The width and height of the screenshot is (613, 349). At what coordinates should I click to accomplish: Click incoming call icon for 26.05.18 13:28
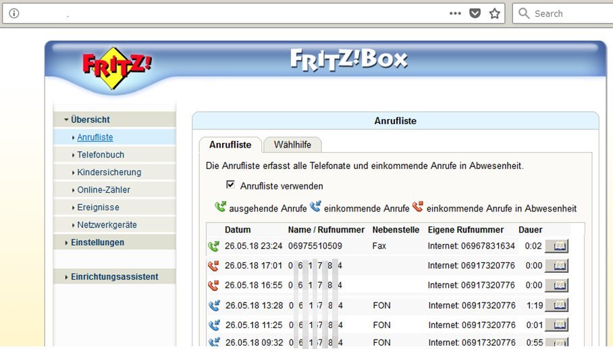click(214, 305)
